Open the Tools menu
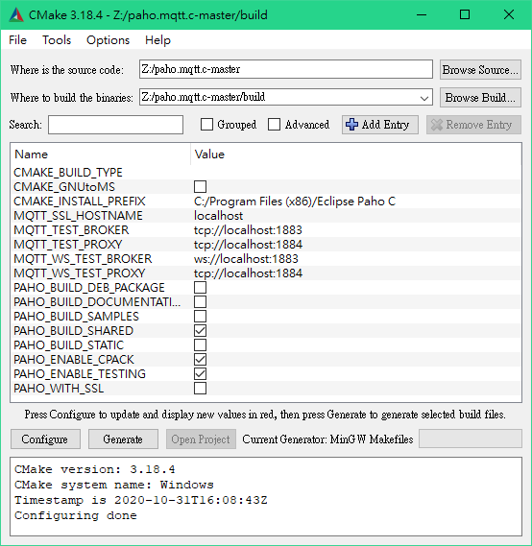Screen dimensions: 532x546 coord(57,40)
